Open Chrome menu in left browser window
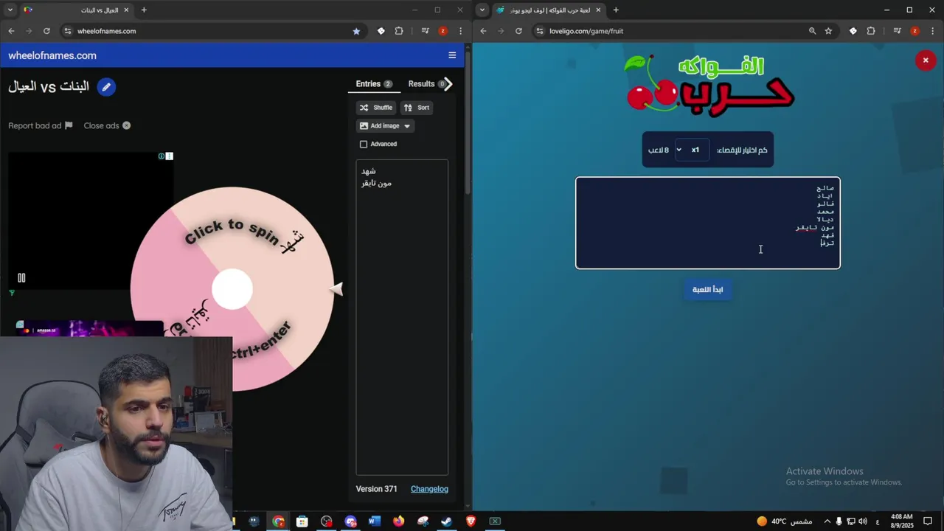This screenshot has width=944, height=531. [x=461, y=31]
